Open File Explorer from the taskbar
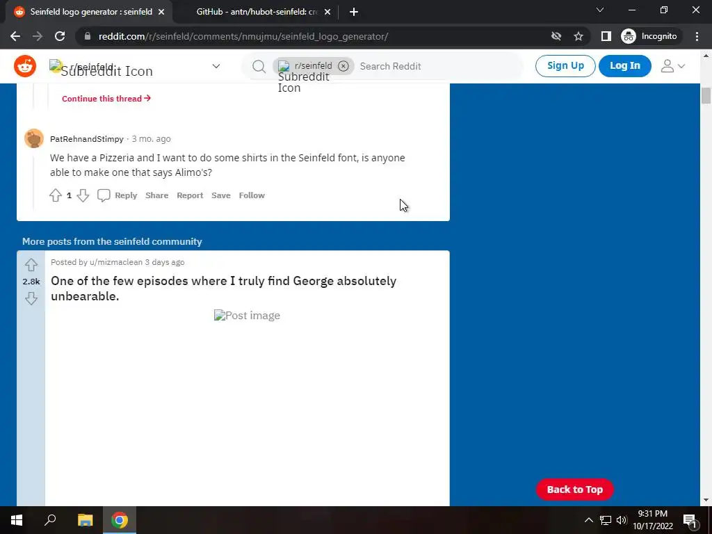Viewport: 712px width, 534px height. pyautogui.click(x=85, y=520)
